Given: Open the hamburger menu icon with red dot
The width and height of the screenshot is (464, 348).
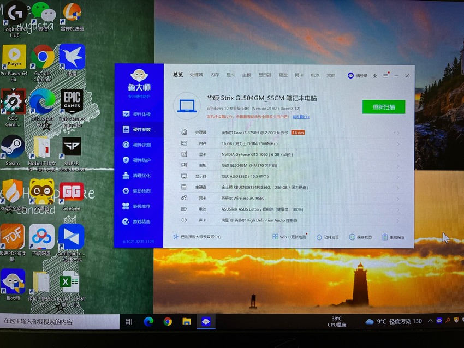Looking at the screenshot, I should [386, 75].
